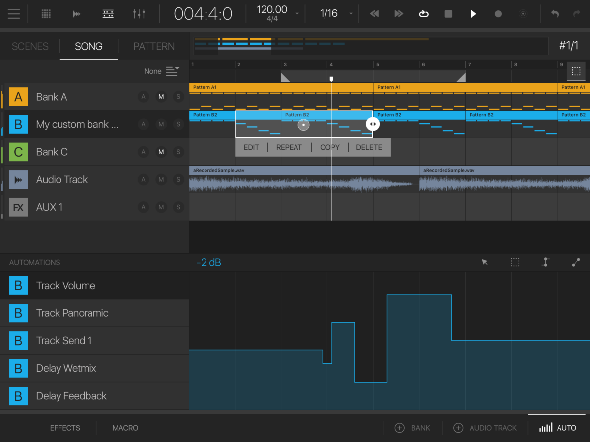Image resolution: width=590 pixels, height=442 pixels.
Task: Toggle the loop playback button
Action: coord(423,14)
